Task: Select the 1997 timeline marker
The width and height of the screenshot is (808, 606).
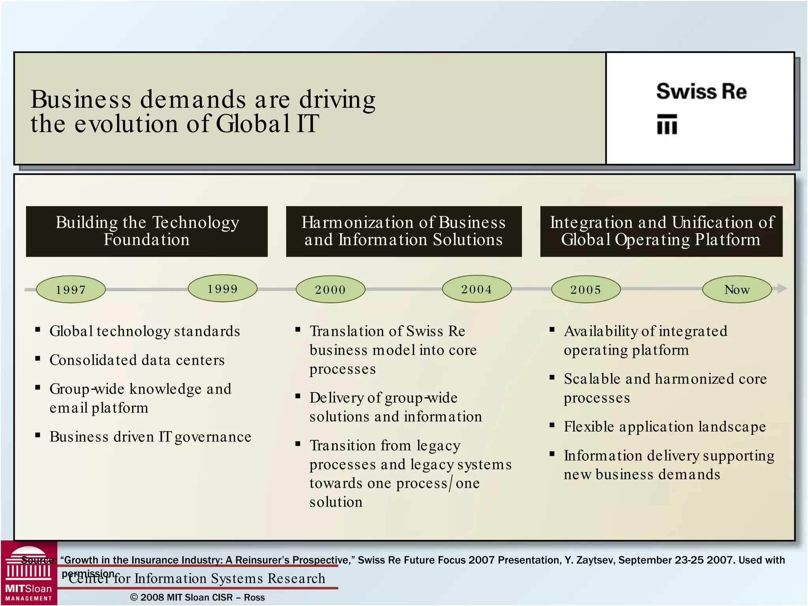Action: pos(71,290)
